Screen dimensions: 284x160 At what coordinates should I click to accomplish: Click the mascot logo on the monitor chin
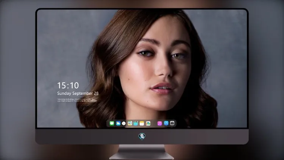click(142, 136)
